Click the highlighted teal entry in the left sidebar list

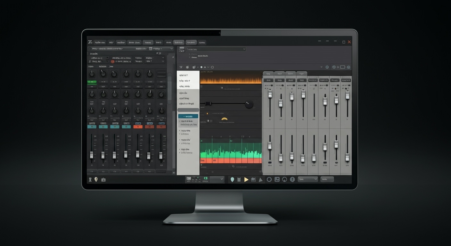[188, 116]
